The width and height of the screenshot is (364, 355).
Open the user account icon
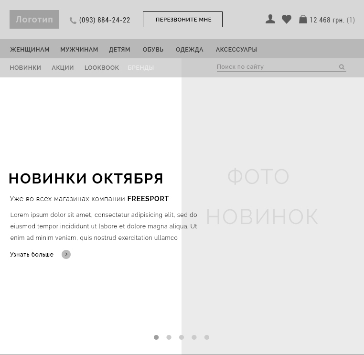[x=270, y=19]
